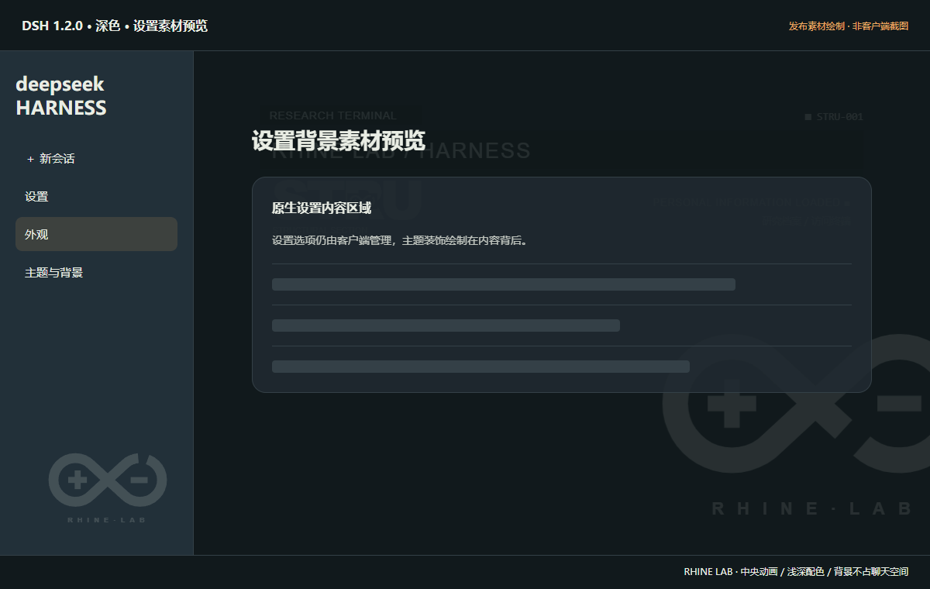Click the first placeholder row in the card
930x589 pixels.
(x=504, y=284)
